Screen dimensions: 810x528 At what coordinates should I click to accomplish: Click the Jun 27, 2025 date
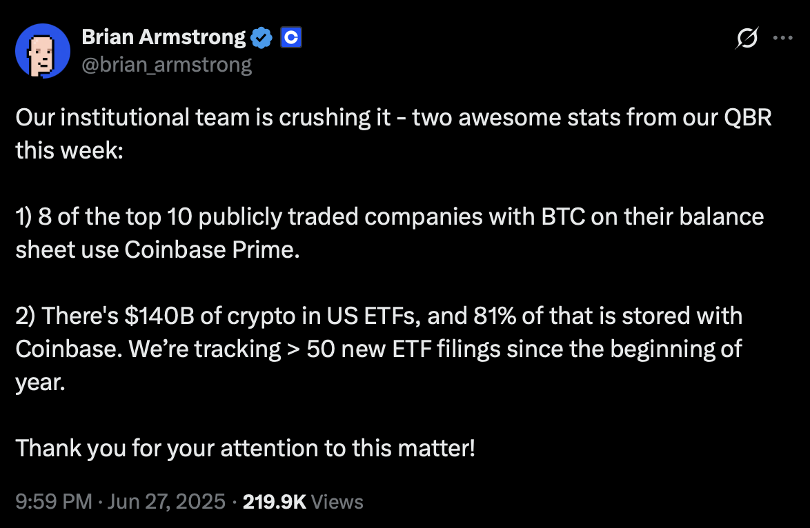(x=166, y=501)
